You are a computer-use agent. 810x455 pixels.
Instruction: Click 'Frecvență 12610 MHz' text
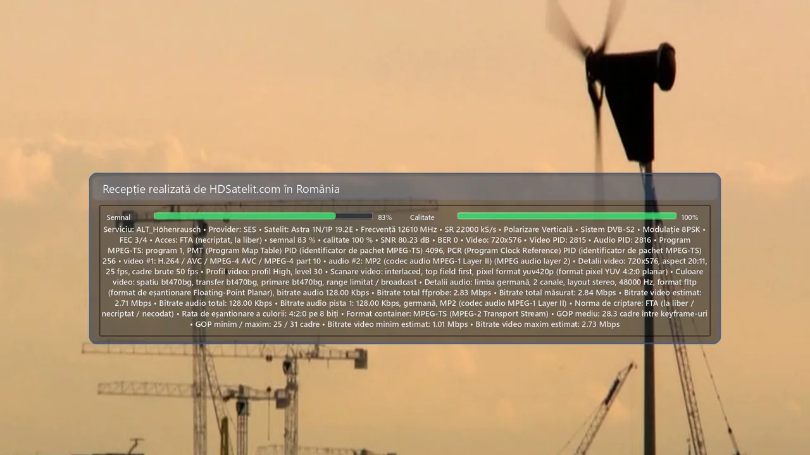click(x=399, y=229)
